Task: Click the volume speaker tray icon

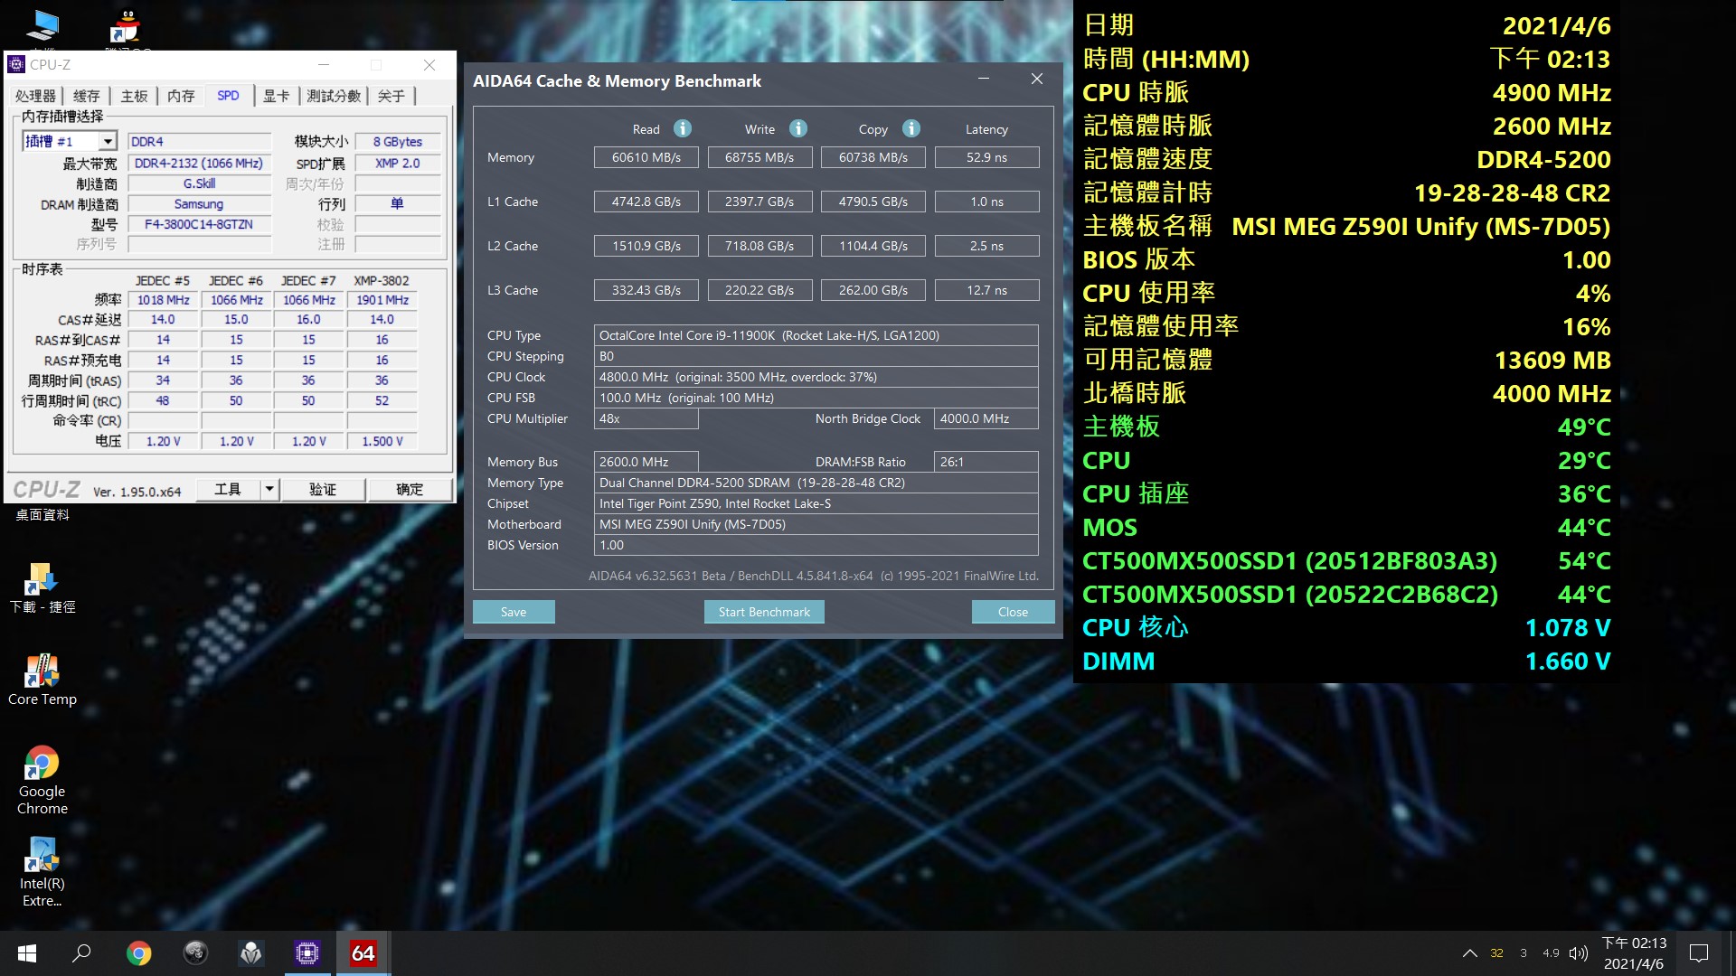Action: [1579, 953]
